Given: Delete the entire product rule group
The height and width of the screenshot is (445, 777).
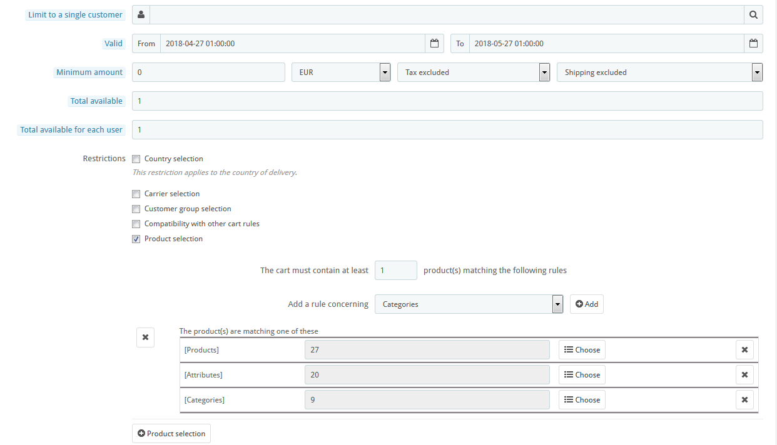Looking at the screenshot, I should pos(145,337).
